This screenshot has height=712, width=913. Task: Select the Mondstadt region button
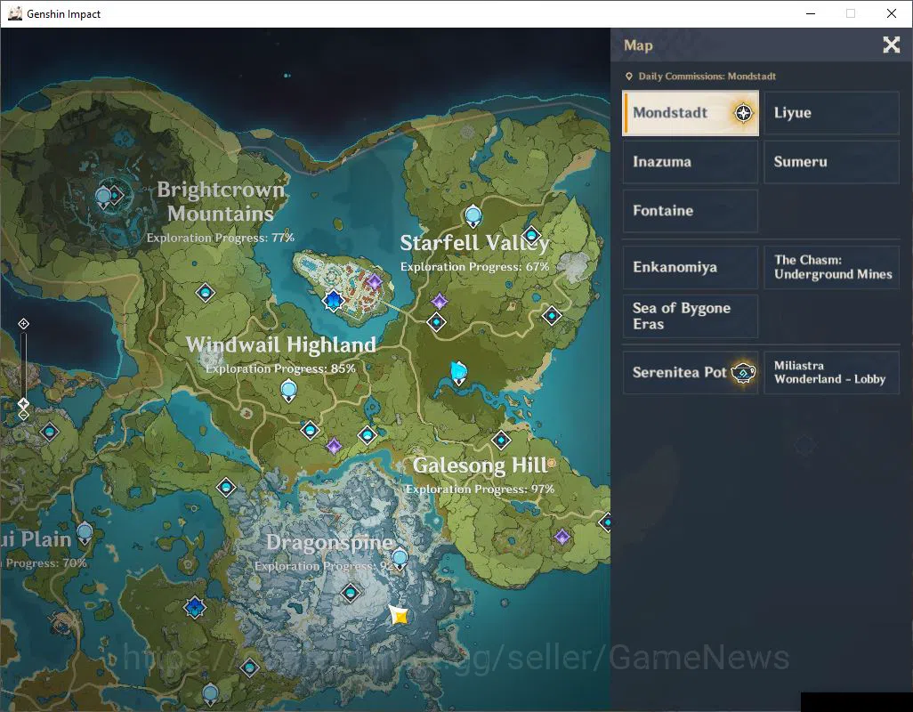(691, 113)
